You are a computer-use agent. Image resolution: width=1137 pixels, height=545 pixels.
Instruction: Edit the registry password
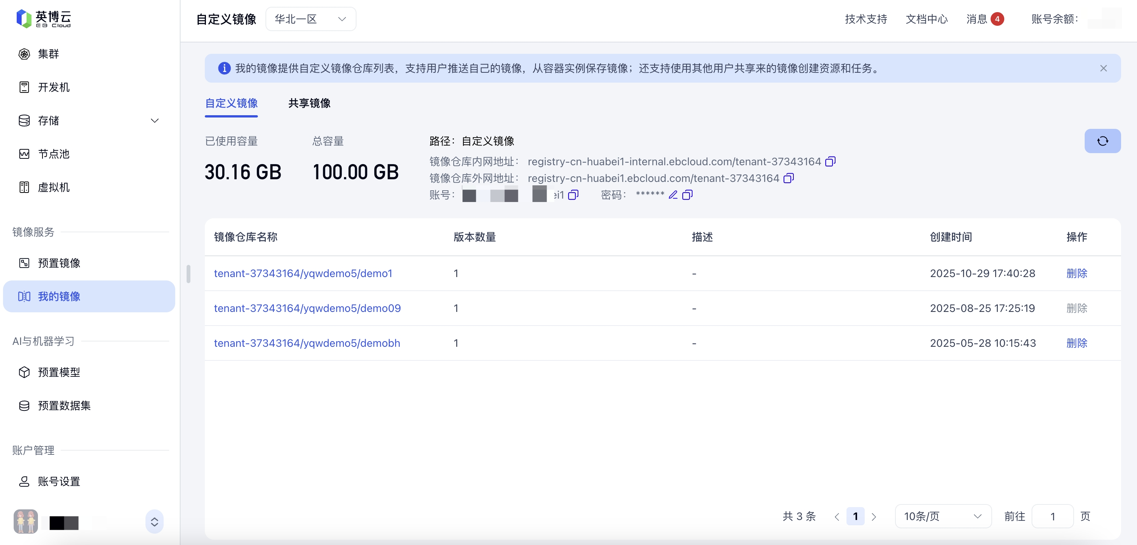673,195
